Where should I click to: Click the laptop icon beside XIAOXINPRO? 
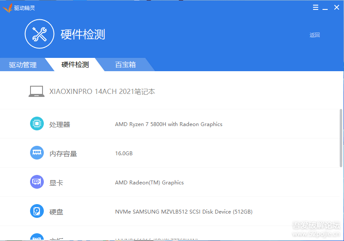point(37,91)
